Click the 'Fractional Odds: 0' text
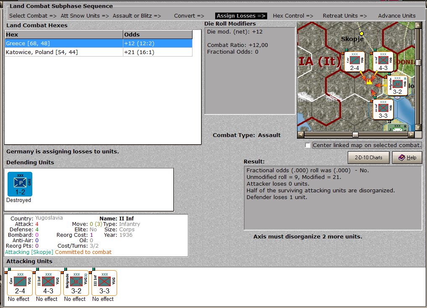427x308 pixels. click(x=232, y=52)
